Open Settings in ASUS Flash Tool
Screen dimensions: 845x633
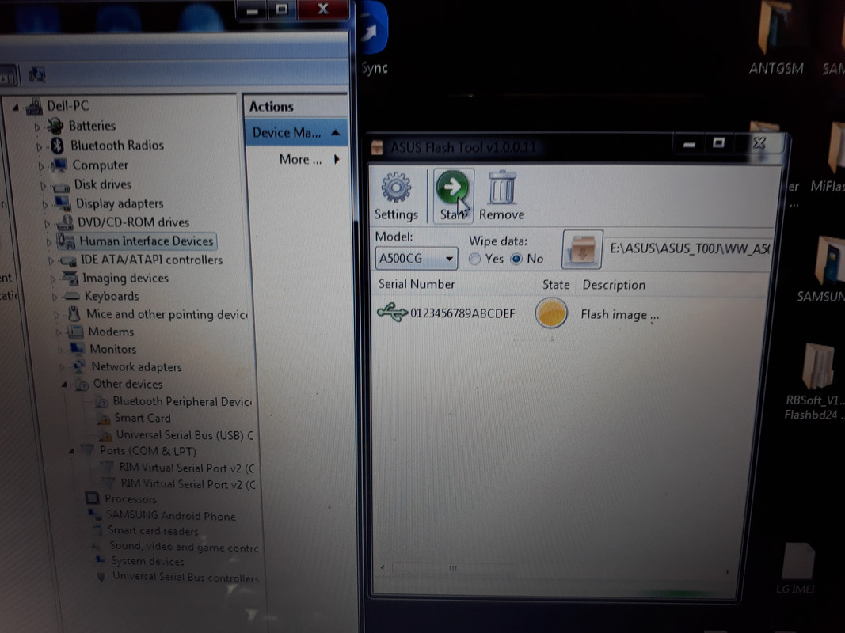(x=396, y=195)
